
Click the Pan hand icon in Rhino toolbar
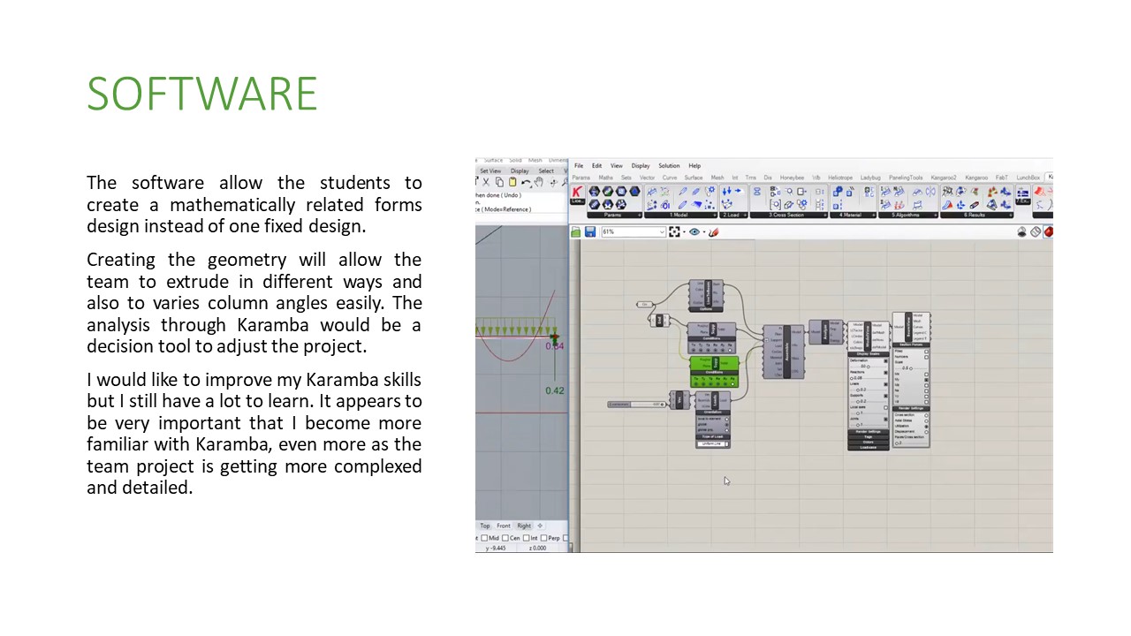[x=538, y=183]
